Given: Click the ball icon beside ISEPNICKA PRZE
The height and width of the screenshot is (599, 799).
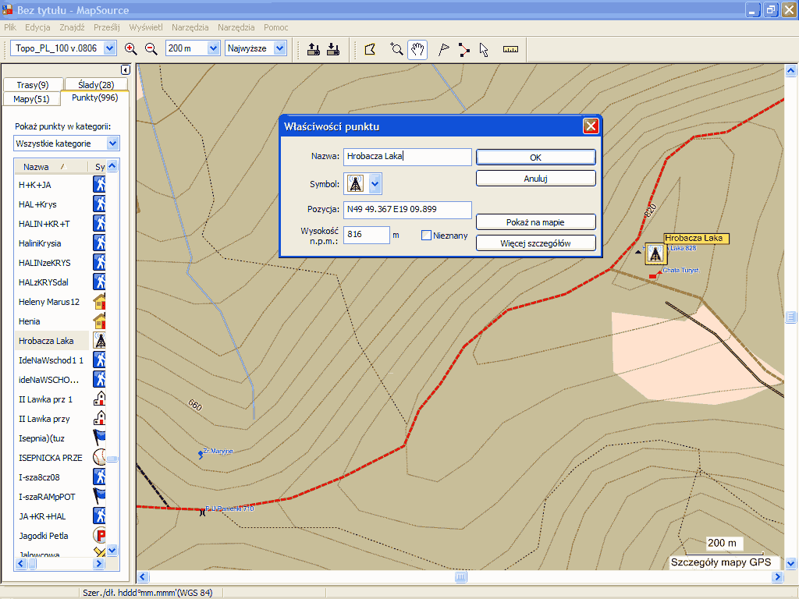Looking at the screenshot, I should click(x=99, y=457).
